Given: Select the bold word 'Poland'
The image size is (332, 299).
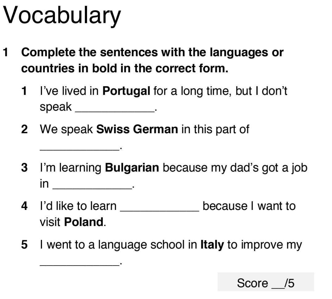Looking at the screenshot, I should coord(84,222).
